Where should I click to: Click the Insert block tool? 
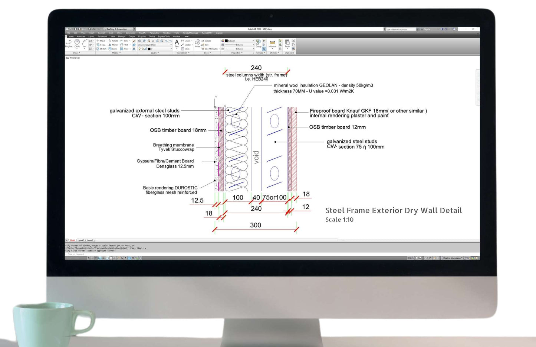coord(197,43)
